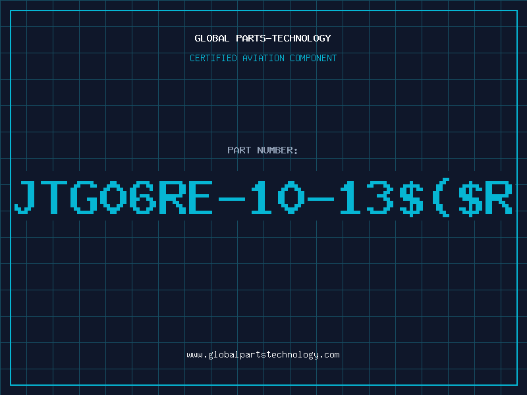Viewport: 527px width, 395px height.
Task: Click the digit 6 in the part number
Action: point(143,197)
